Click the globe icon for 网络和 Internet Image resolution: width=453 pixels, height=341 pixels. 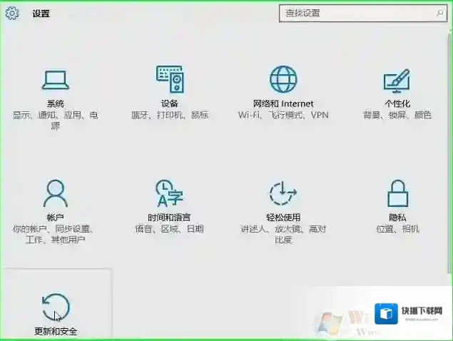283,78
